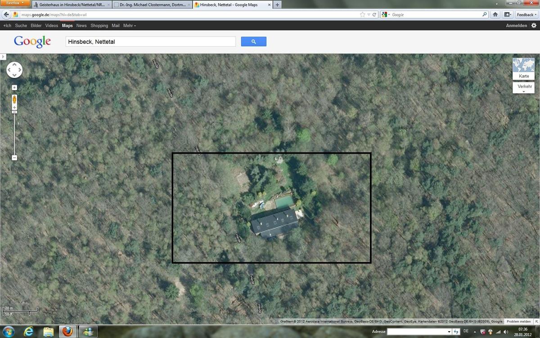
Task: Show my location button on map
Action: click(x=14, y=87)
